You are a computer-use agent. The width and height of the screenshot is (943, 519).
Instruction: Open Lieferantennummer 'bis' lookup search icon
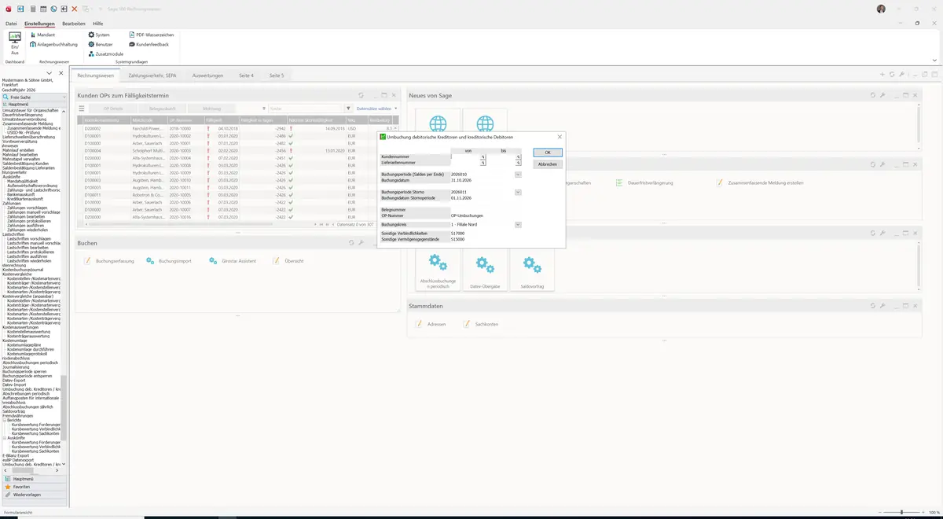coord(519,163)
